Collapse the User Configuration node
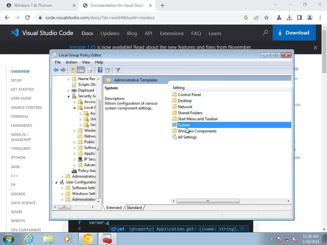Screen dimensions: 327x245 56,182
